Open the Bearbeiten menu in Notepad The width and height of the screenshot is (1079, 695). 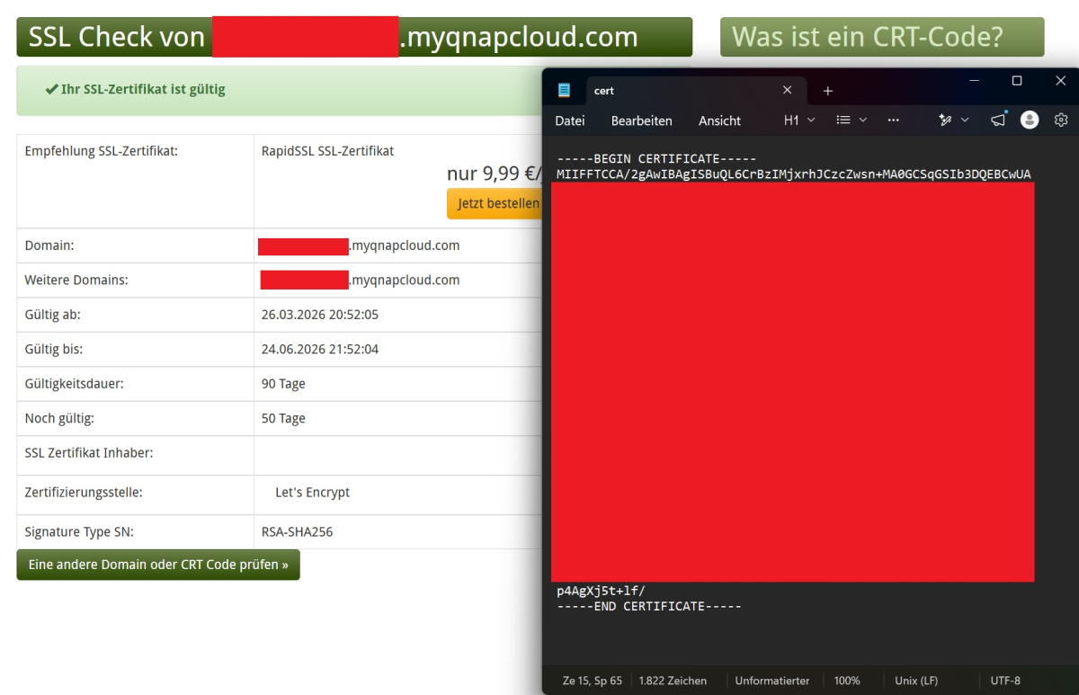(642, 120)
